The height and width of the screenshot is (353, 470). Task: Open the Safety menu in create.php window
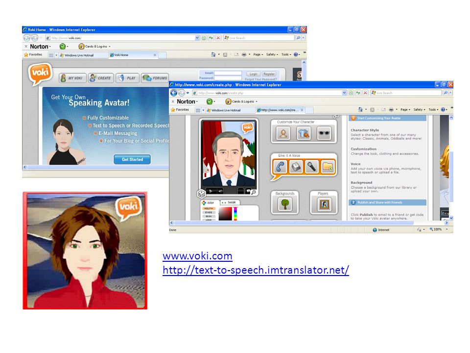click(x=420, y=109)
